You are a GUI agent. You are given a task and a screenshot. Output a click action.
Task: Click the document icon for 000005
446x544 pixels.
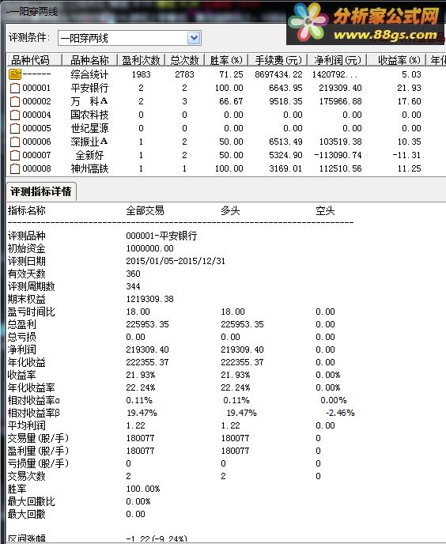[15, 128]
